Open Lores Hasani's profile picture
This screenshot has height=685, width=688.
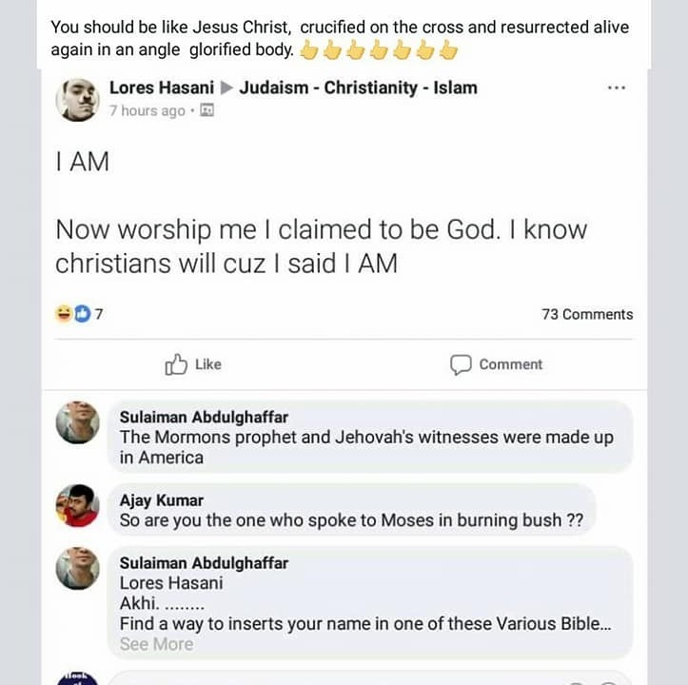point(78,99)
